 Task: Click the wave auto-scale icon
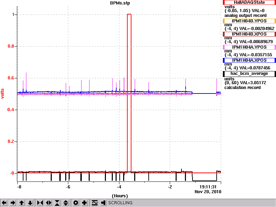[x=95, y=203]
